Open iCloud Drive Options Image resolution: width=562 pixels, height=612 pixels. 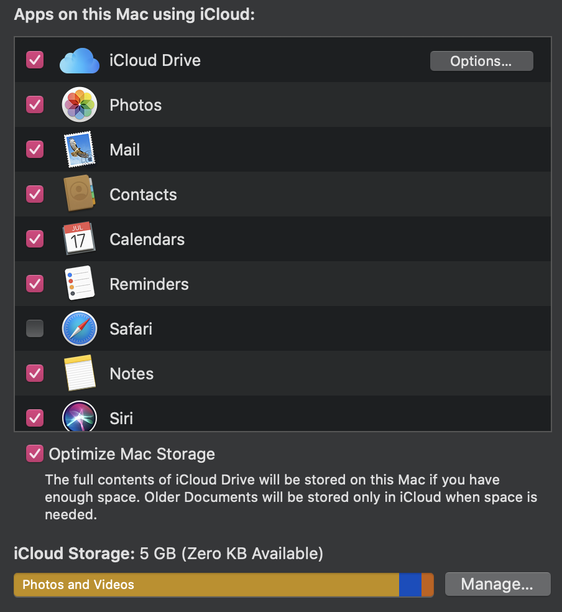click(481, 61)
